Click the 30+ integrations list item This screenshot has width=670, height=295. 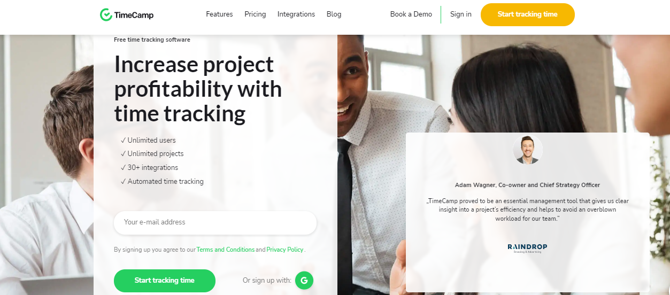(149, 167)
